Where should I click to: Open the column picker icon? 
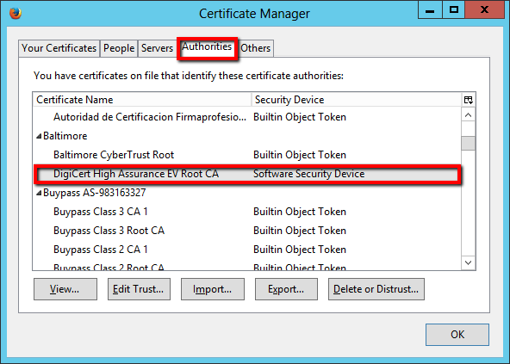469,100
